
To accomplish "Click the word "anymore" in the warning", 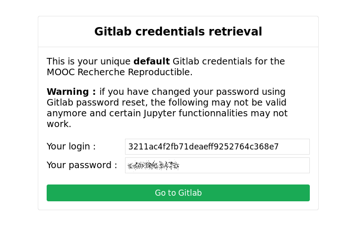I will [66, 113].
